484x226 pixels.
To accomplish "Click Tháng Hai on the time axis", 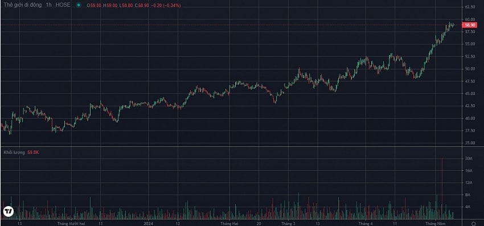I will (x=229, y=223).
